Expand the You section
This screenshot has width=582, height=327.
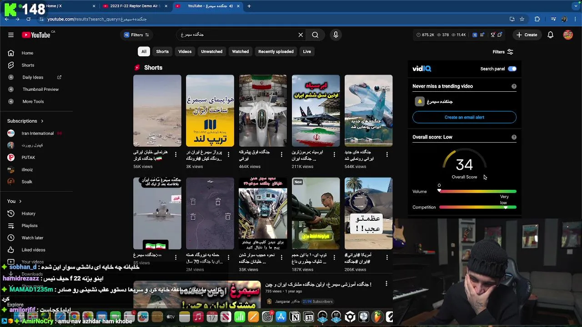pos(15,201)
